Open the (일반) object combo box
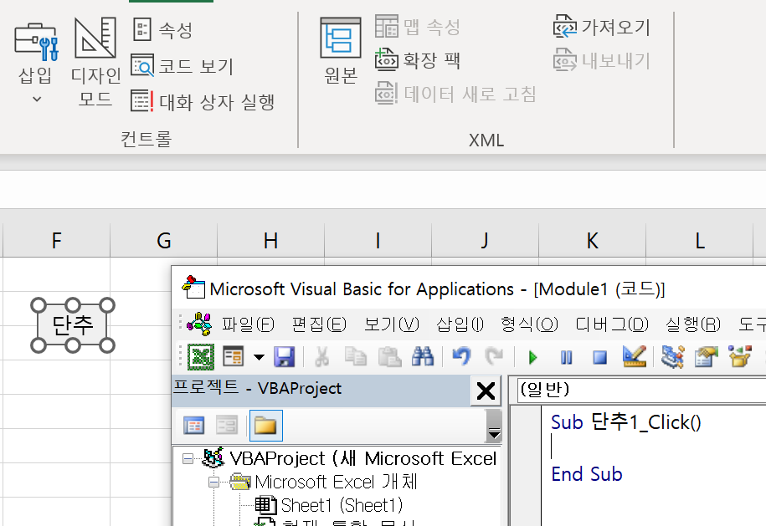The height and width of the screenshot is (526, 766). point(641,390)
